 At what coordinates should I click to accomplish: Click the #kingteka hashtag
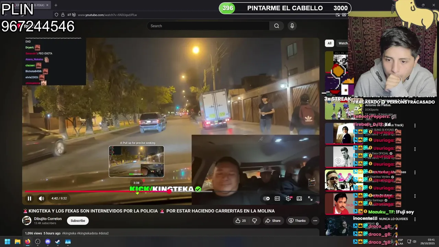point(69,233)
